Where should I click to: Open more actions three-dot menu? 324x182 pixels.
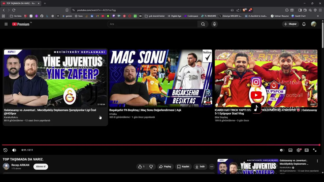[x=212, y=167]
